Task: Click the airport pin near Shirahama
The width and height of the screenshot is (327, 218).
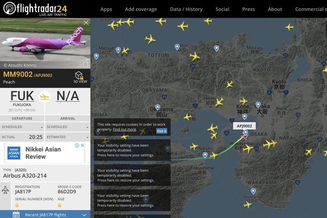Action: tap(253, 191)
